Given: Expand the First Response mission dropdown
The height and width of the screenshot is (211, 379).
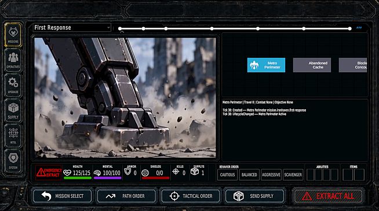Looking at the screenshot, I should click(x=72, y=28).
